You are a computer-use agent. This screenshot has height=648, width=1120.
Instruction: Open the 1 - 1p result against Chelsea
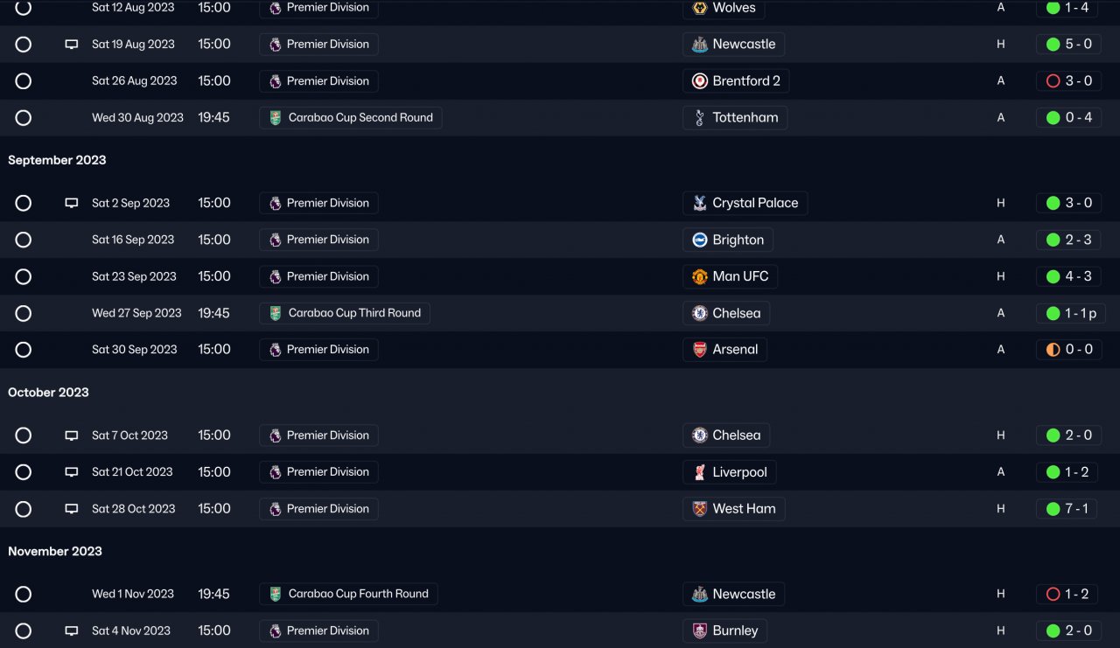[1072, 313]
